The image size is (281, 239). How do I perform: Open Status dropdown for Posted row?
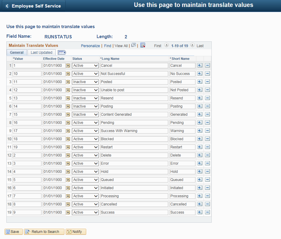point(85,82)
